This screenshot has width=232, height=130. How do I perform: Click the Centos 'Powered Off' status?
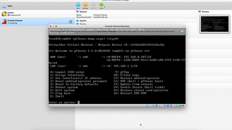pos(15,15)
